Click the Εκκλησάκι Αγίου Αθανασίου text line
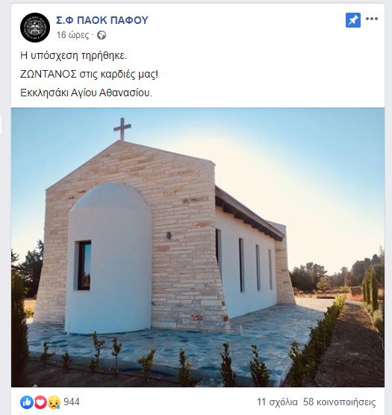 tap(87, 93)
